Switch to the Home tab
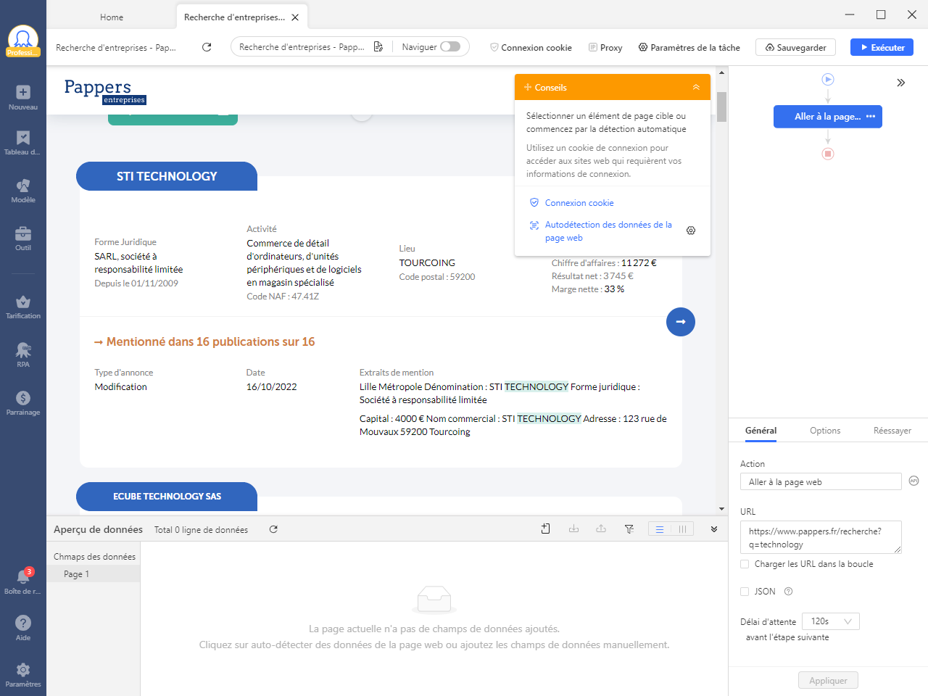Viewport: 928px width, 696px height. tap(112, 17)
